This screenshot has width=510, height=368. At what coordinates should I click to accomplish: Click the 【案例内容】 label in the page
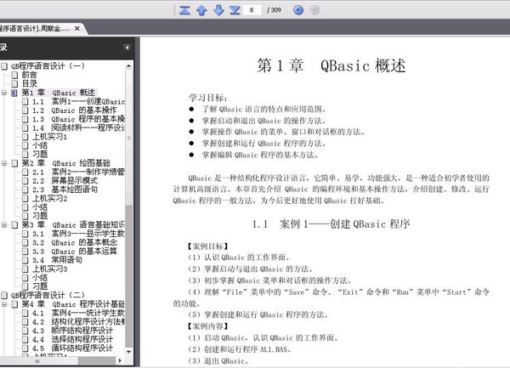[x=207, y=326]
